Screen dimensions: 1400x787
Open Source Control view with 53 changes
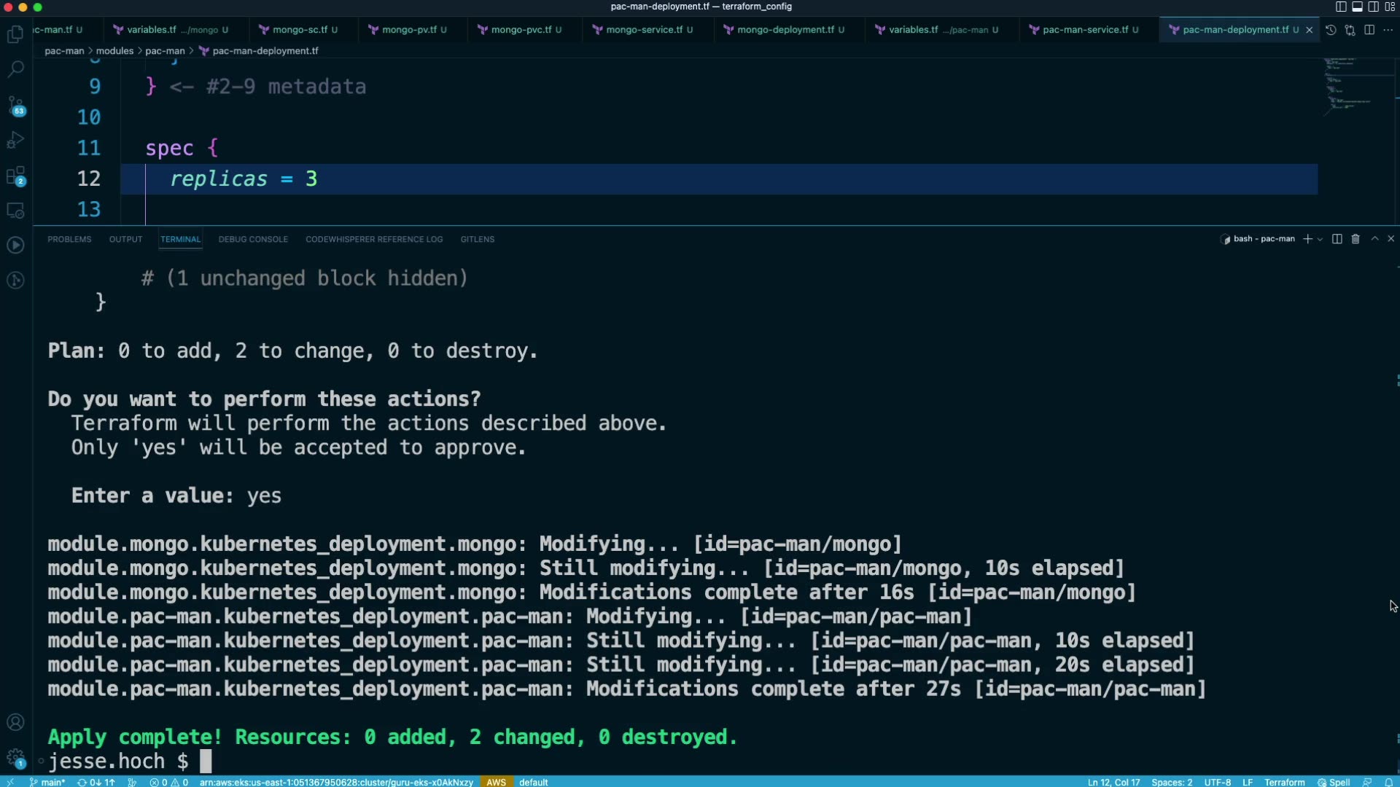pyautogui.click(x=15, y=105)
